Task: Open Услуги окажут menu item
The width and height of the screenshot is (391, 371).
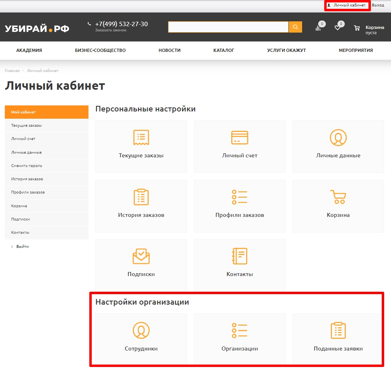Action: point(286,50)
